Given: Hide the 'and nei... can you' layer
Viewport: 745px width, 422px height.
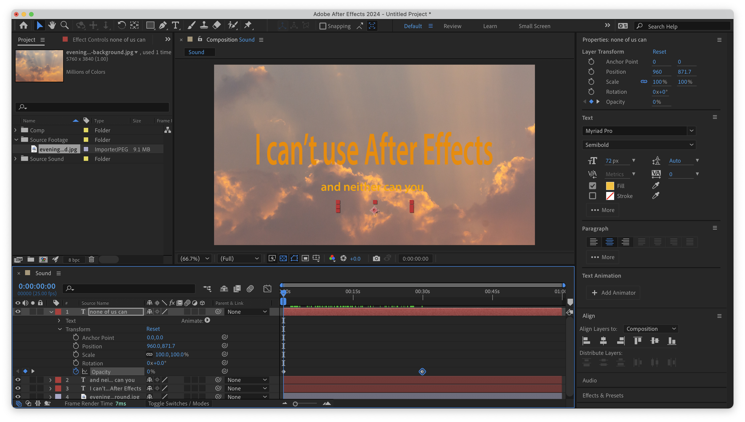Looking at the screenshot, I should pyautogui.click(x=18, y=380).
